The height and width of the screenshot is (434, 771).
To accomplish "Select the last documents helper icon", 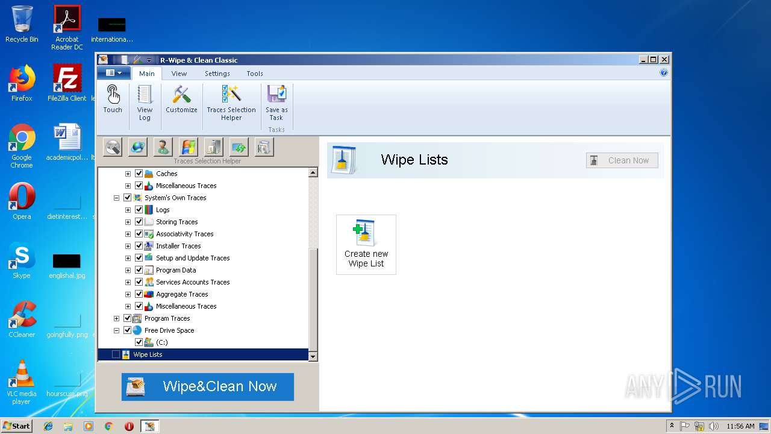I will [264, 147].
